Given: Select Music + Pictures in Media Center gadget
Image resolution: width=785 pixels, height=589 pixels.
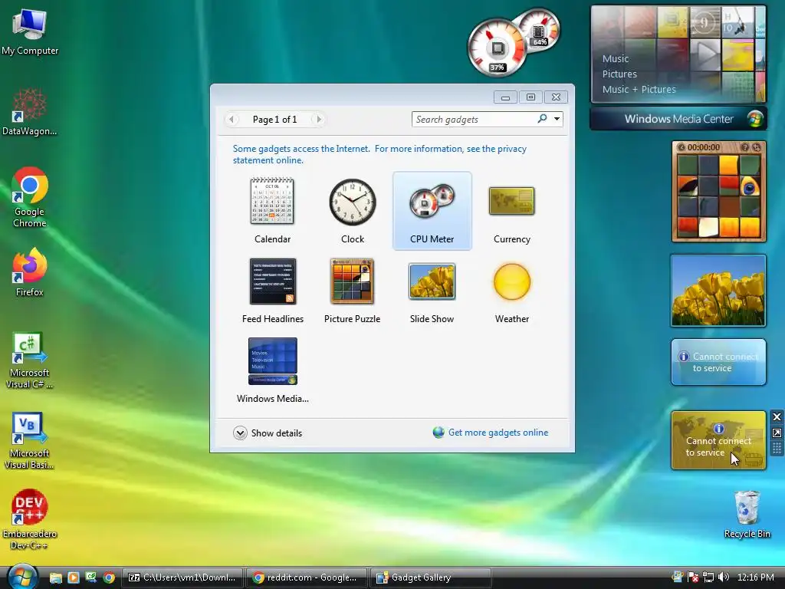Looking at the screenshot, I should (x=639, y=90).
